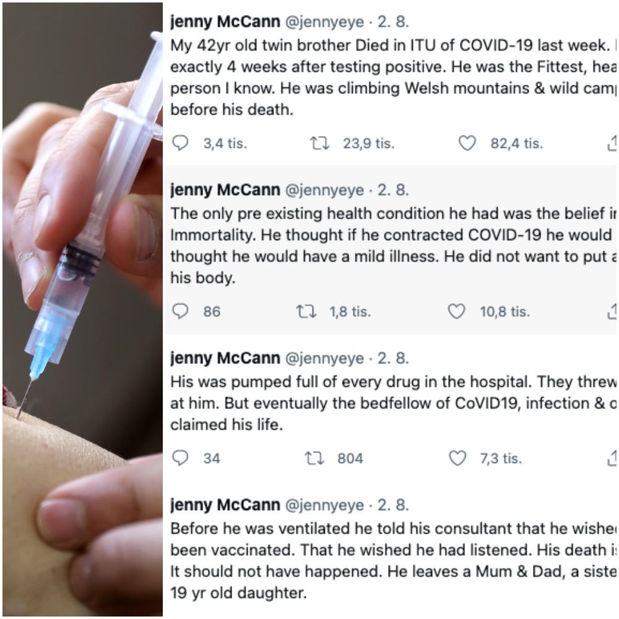The image size is (619, 619).
Task: Click reply icon on first tweet (3,4 tis.)
Action: pyautogui.click(x=180, y=144)
